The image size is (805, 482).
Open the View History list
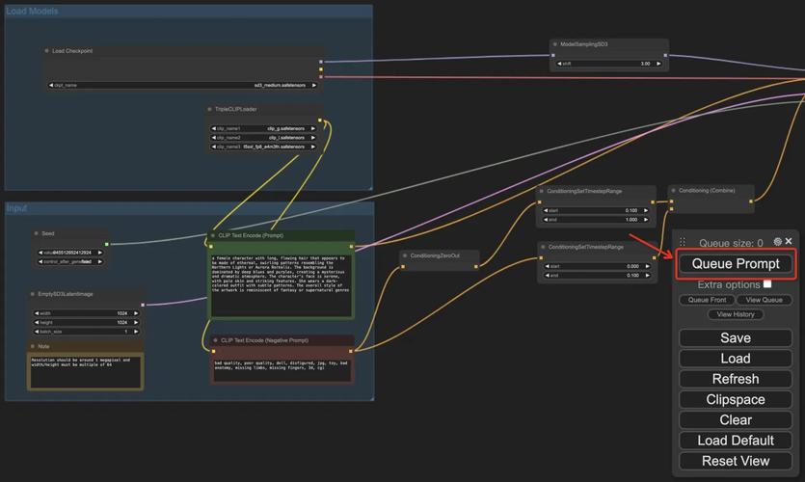[x=736, y=314]
